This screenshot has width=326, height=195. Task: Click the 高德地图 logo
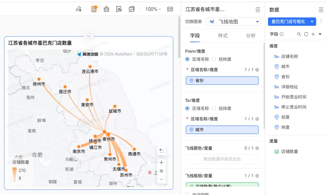click(x=88, y=54)
